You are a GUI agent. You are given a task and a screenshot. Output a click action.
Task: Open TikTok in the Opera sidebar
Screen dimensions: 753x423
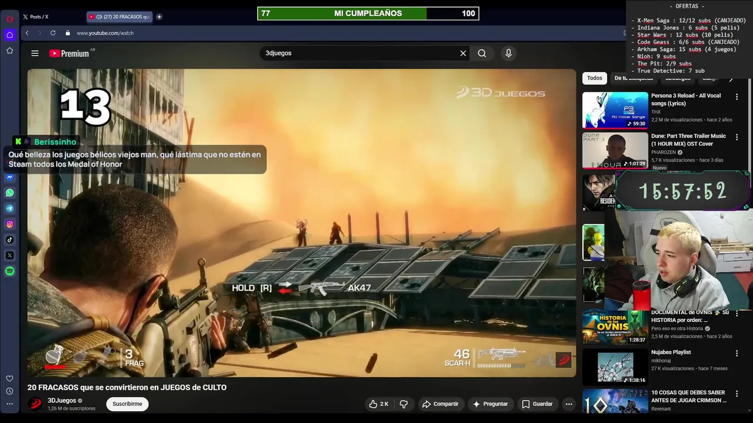10,240
